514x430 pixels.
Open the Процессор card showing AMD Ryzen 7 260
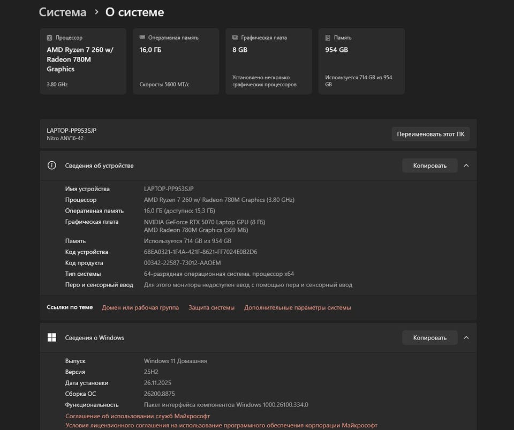[83, 61]
